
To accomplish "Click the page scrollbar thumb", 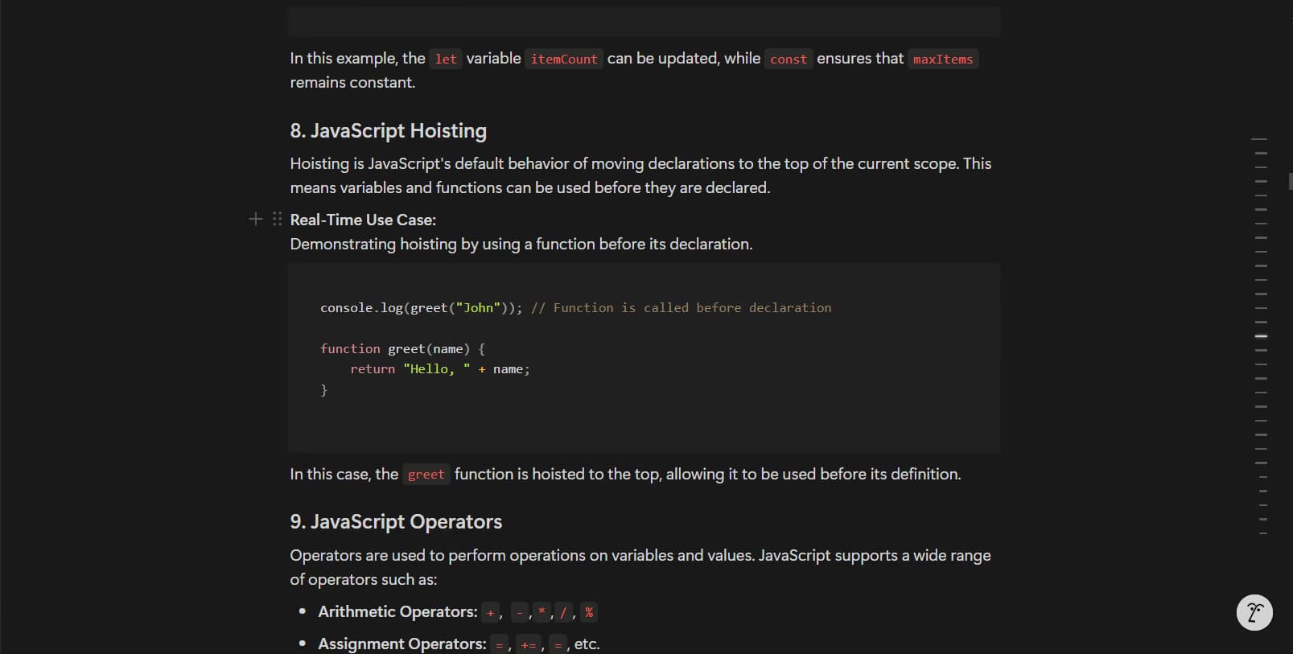I will 1290,181.
